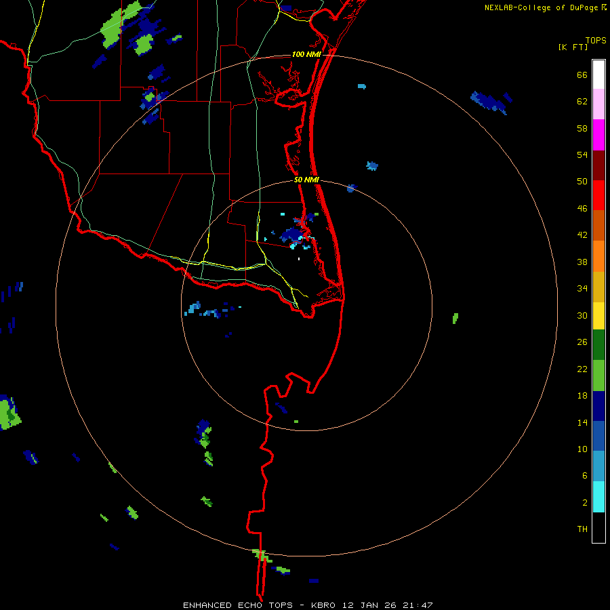Click the white top swatch in the legend
610x610 pixels.
[598, 75]
